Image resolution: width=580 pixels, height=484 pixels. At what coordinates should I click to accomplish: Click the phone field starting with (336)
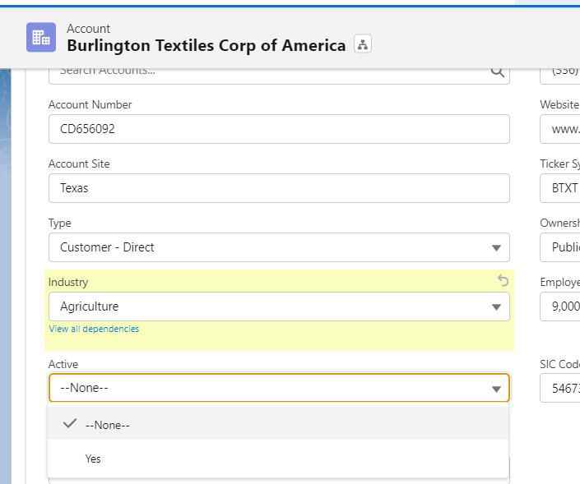(560, 71)
